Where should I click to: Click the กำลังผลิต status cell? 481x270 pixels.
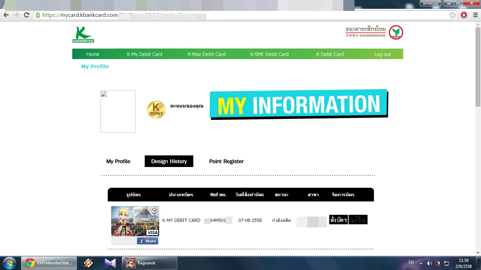click(281, 220)
